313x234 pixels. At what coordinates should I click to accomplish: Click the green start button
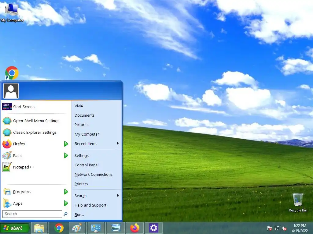pyautogui.click(x=15, y=228)
